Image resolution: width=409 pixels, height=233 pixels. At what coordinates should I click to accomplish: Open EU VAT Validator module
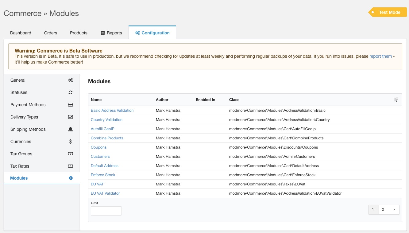tap(105, 193)
